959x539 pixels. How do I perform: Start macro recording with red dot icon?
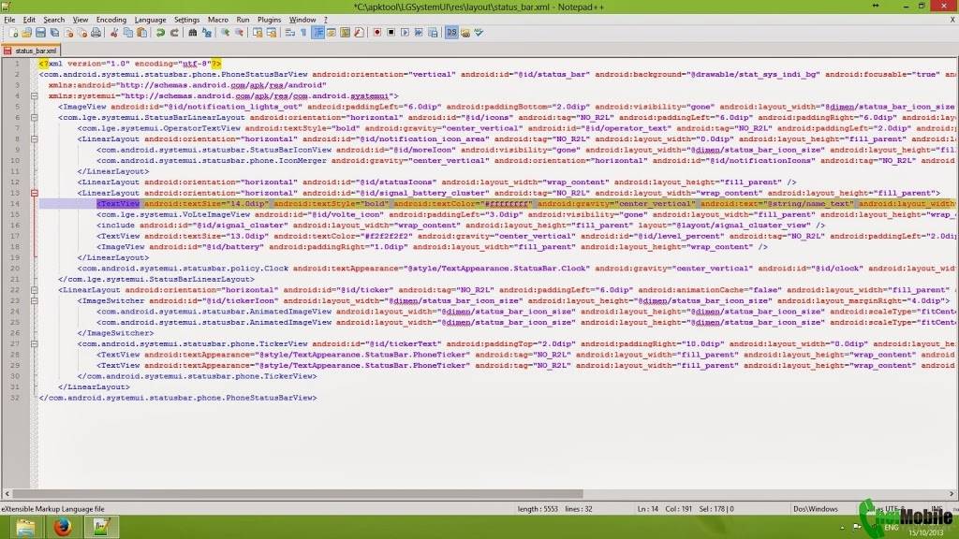pos(376,33)
